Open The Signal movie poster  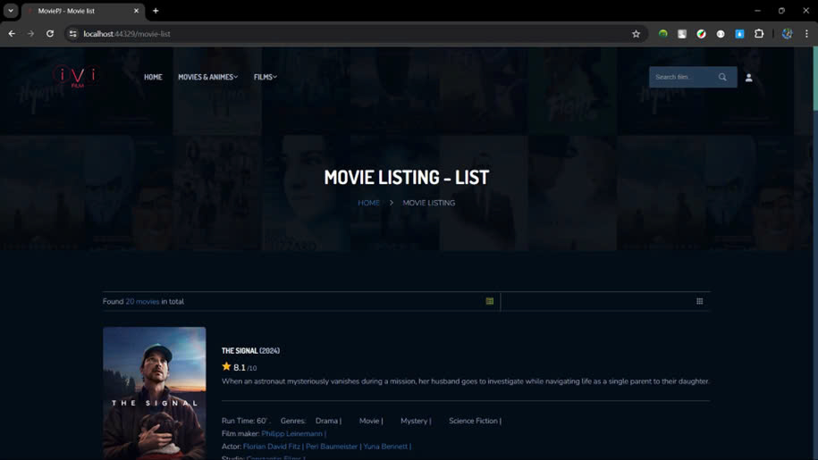pos(155,393)
